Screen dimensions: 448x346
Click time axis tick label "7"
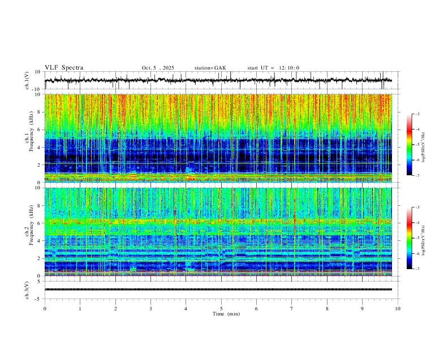pyautogui.click(x=292, y=309)
